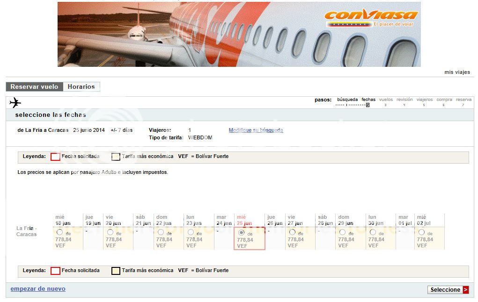The width and height of the screenshot is (478, 302).
Task: Click the Modifique su búsqueda link
Action: click(256, 130)
